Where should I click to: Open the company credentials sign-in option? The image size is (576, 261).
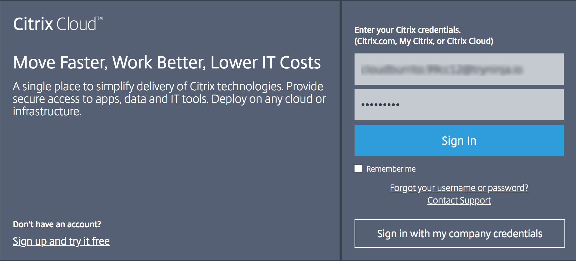click(x=459, y=233)
